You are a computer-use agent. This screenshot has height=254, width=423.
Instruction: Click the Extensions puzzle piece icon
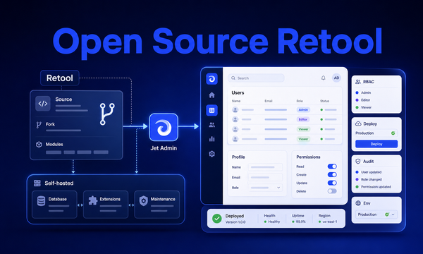tap(93, 200)
